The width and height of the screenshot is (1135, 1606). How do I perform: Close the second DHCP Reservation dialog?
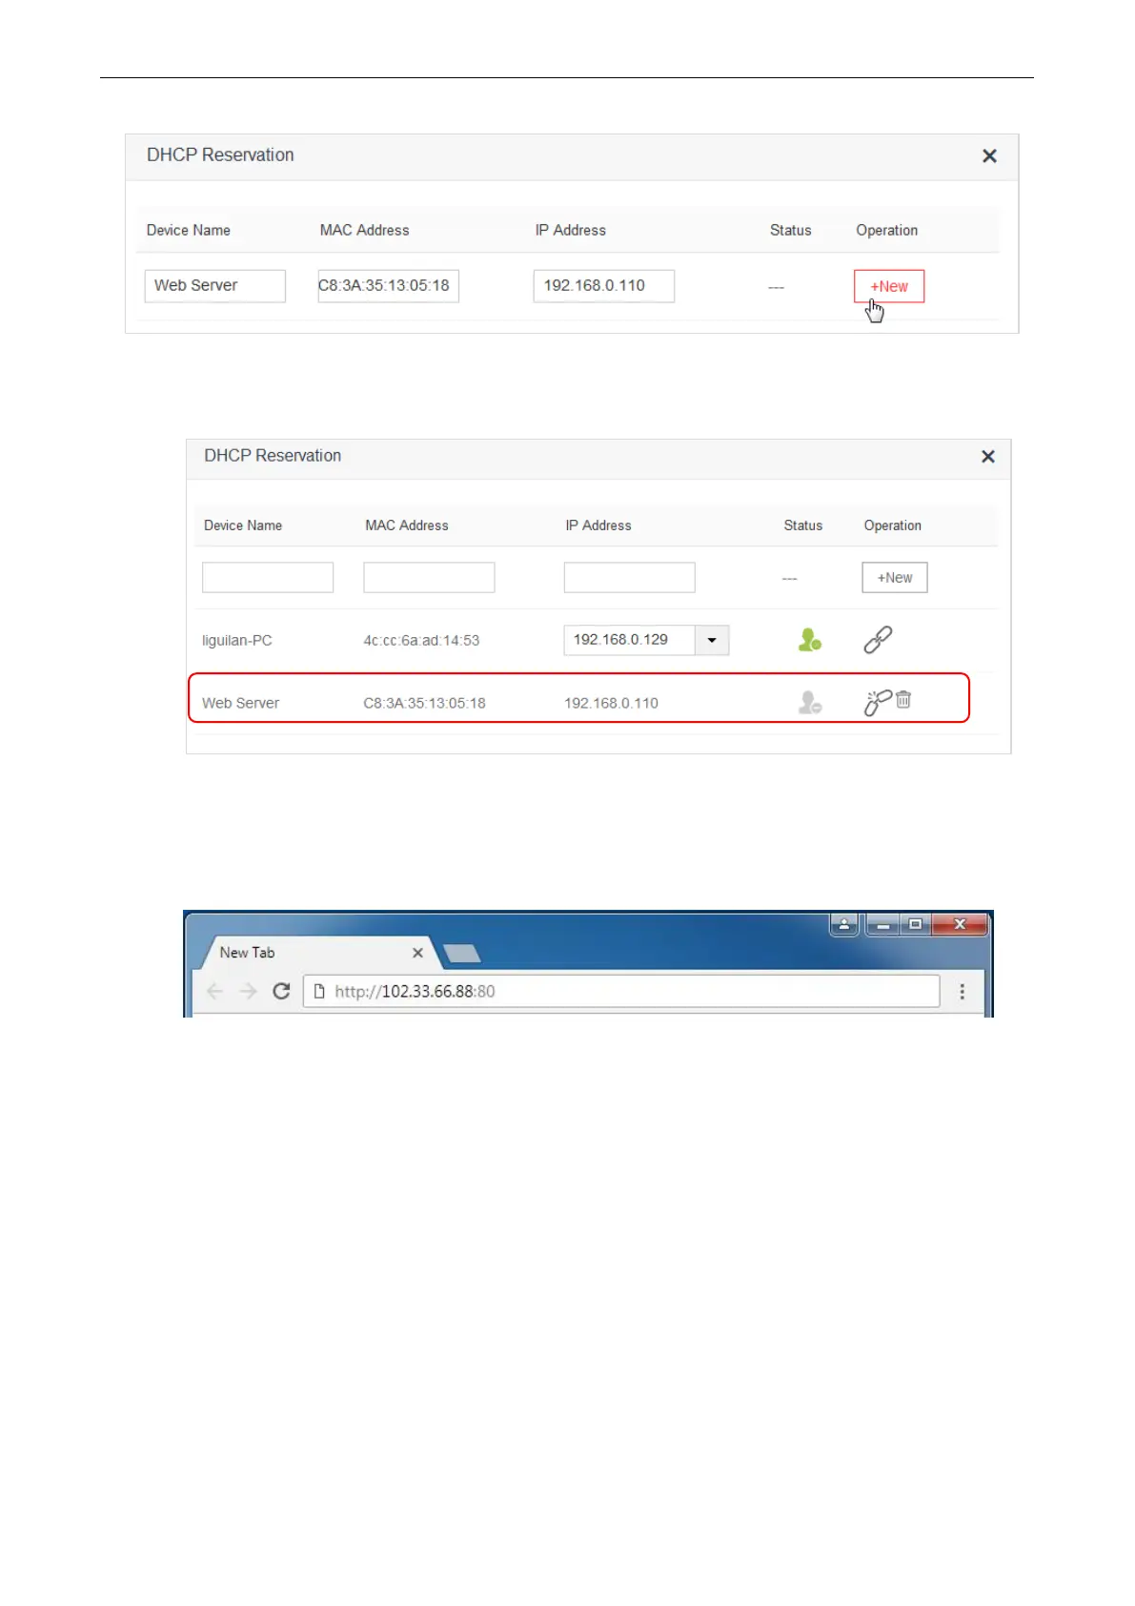pos(988,457)
